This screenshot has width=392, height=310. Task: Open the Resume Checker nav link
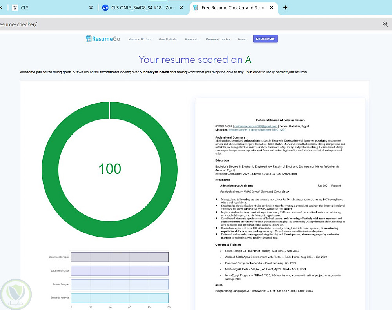tap(218, 39)
